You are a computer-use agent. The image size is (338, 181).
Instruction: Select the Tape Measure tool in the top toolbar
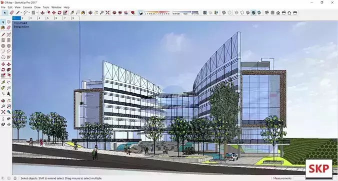(x=72, y=12)
